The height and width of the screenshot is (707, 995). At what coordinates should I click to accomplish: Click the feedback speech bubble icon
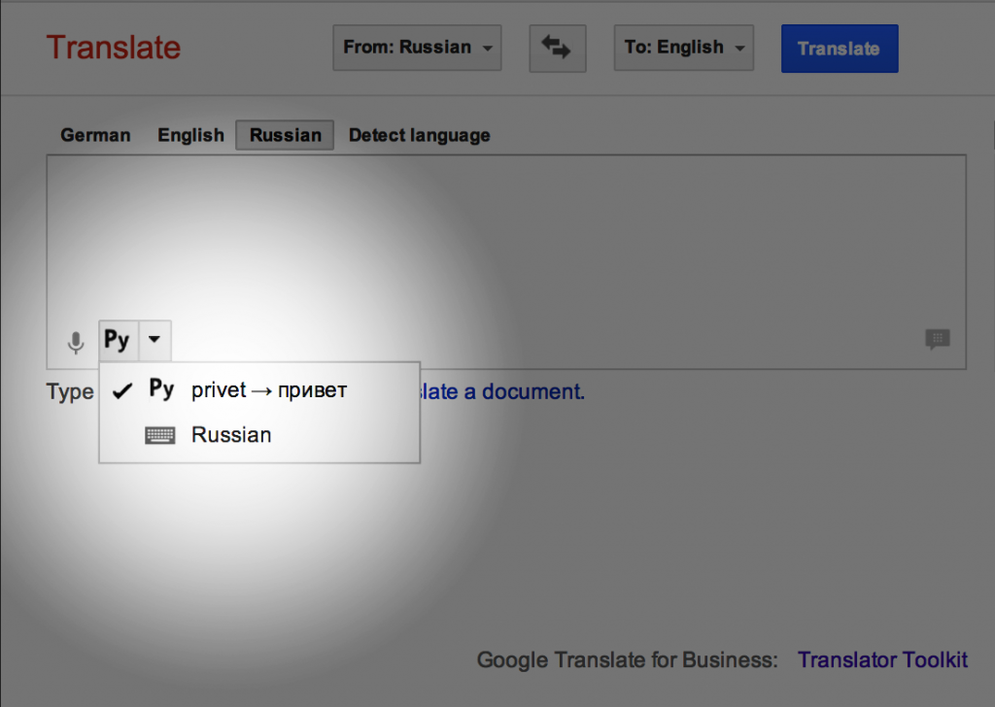937,339
